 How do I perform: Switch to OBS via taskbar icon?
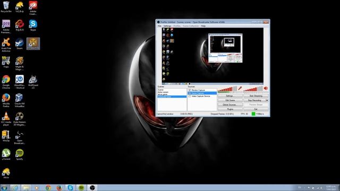tap(92, 188)
